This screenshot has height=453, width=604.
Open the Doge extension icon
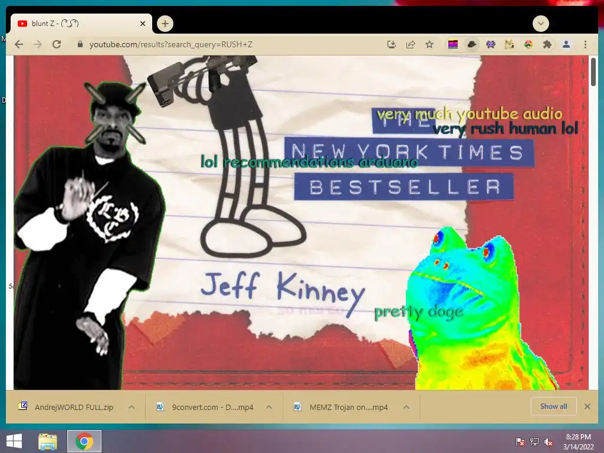point(509,45)
